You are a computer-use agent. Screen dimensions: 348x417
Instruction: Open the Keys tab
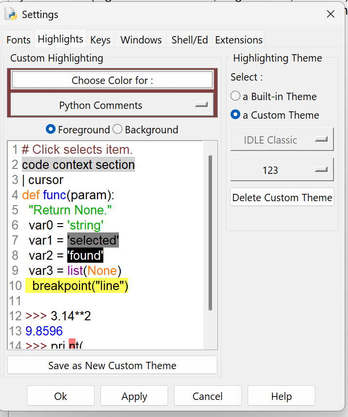[100, 40]
